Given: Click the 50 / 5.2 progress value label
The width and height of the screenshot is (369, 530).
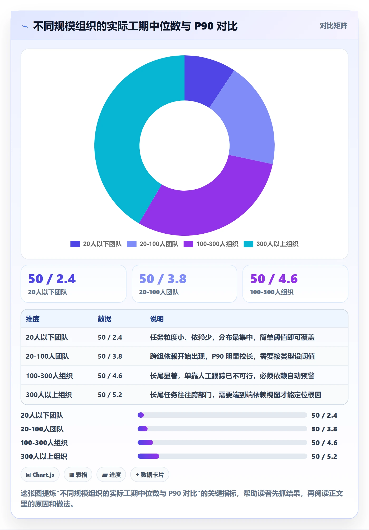Looking at the screenshot, I should pos(324,456).
